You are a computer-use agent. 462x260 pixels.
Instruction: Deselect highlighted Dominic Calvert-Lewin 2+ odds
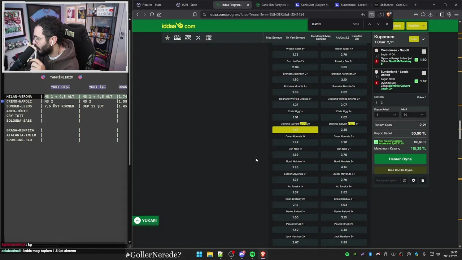tap(295, 130)
